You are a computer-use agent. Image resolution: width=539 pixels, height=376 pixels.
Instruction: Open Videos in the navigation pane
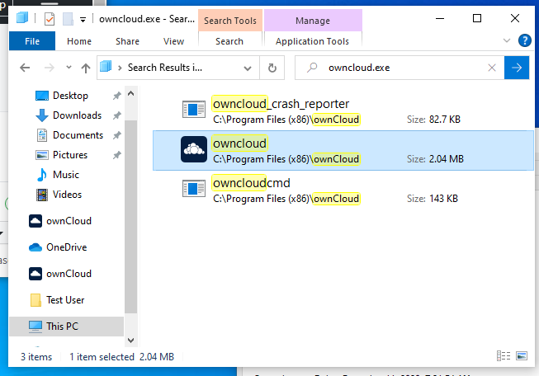(67, 195)
